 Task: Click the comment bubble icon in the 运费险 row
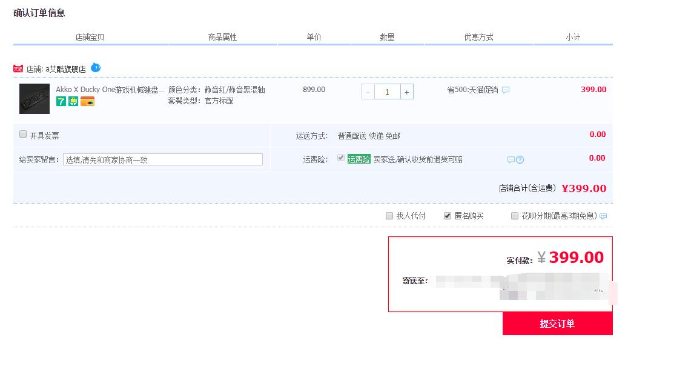(511, 159)
